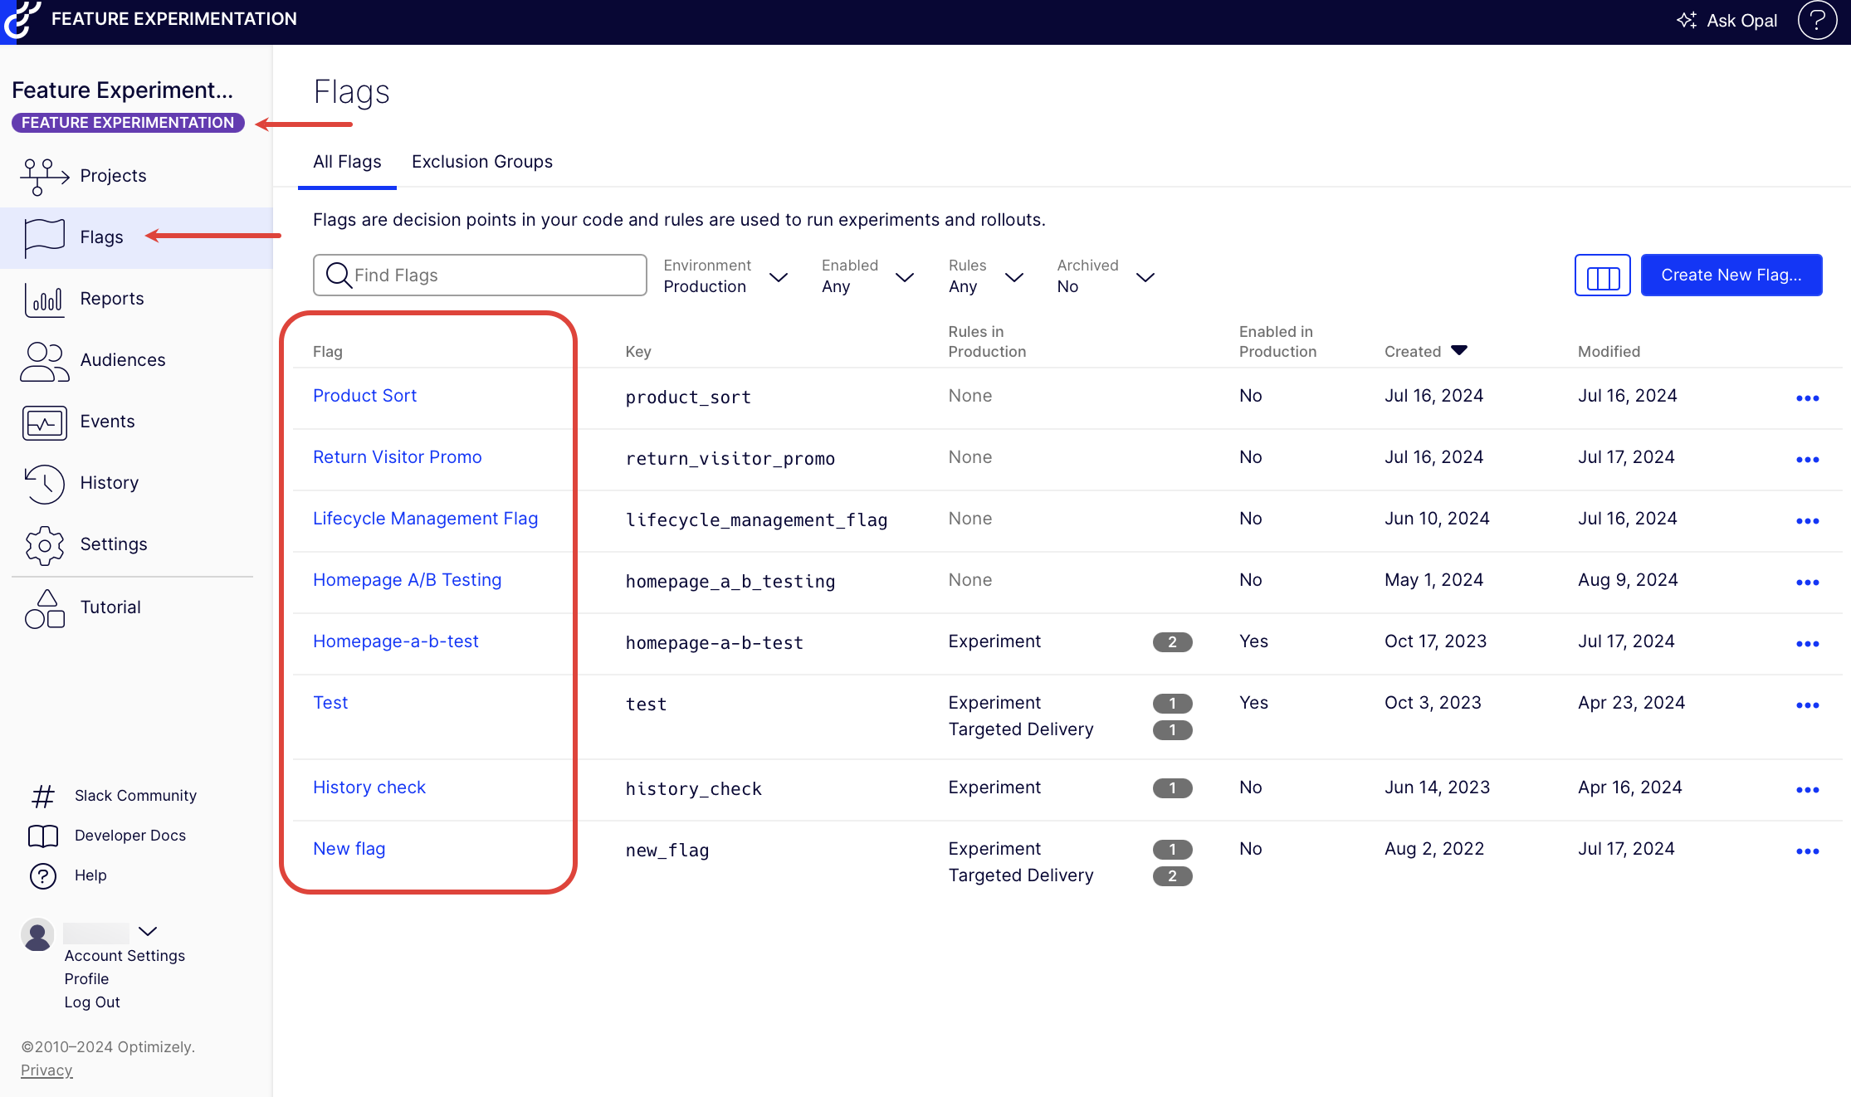This screenshot has width=1851, height=1097.
Task: Open the help question mark icon
Action: click(1816, 20)
